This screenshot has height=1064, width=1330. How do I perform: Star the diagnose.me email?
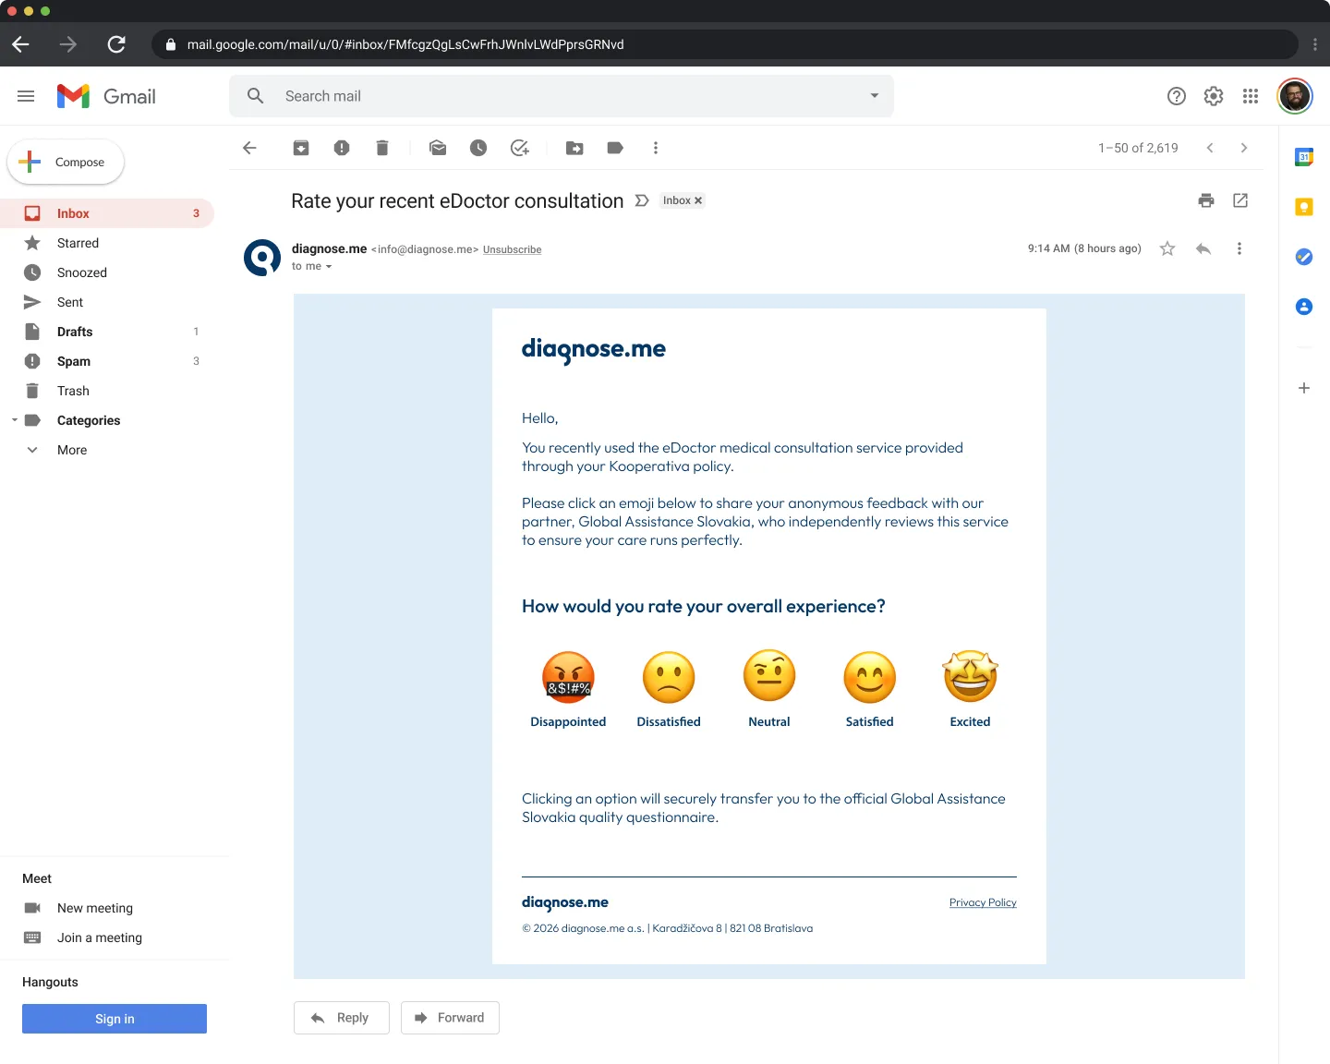pos(1167,248)
